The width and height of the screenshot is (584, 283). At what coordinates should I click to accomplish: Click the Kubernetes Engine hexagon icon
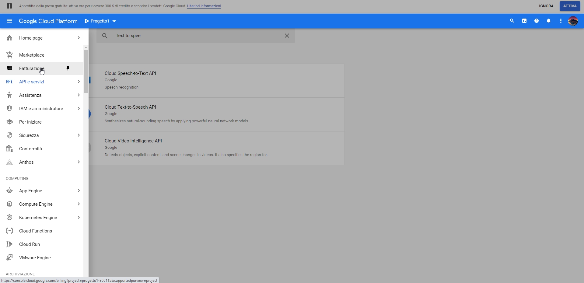[9, 218]
